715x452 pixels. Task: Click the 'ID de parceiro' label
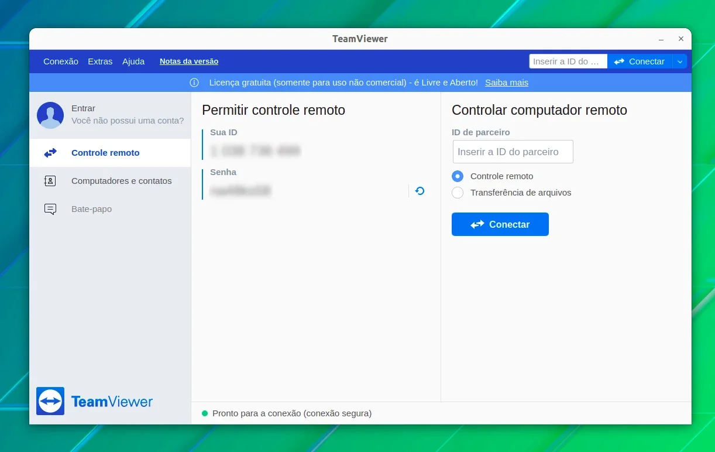click(481, 132)
